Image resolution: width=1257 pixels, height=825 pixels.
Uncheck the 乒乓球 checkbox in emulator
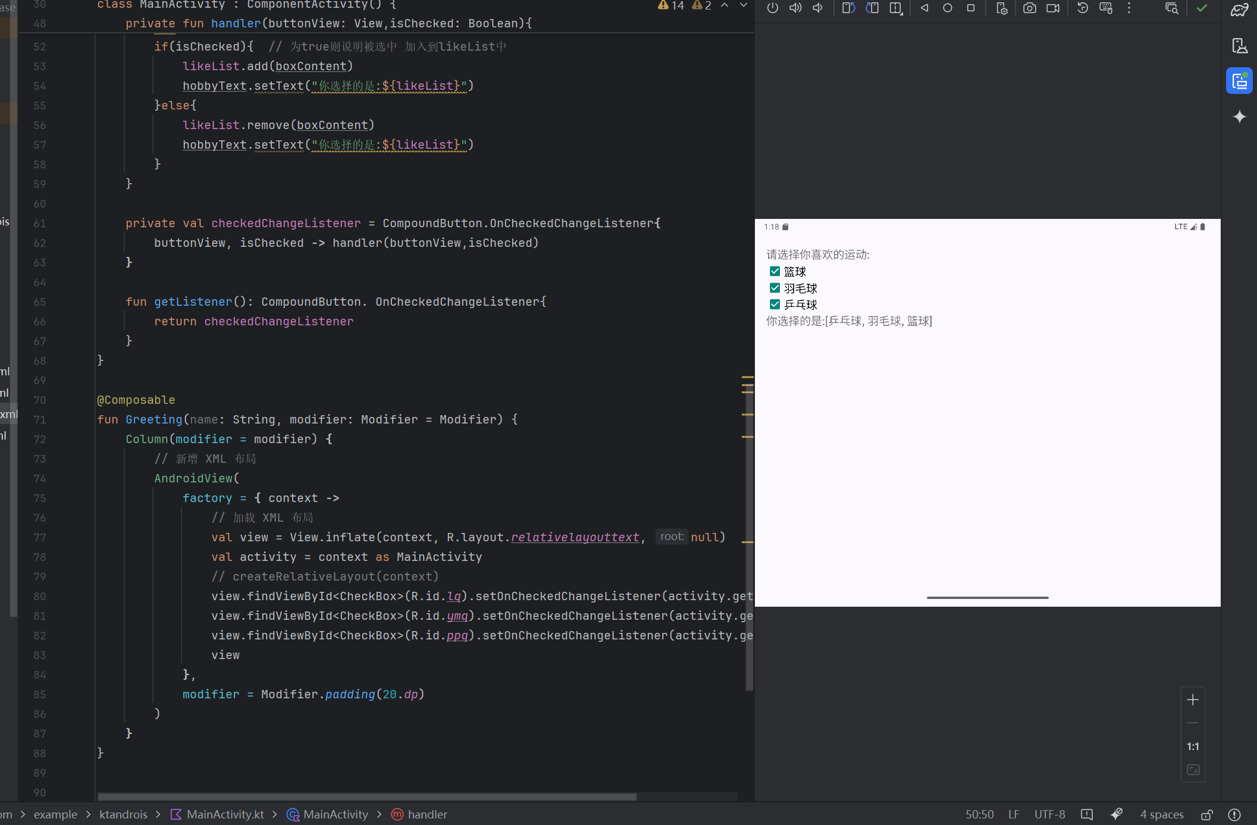775,305
